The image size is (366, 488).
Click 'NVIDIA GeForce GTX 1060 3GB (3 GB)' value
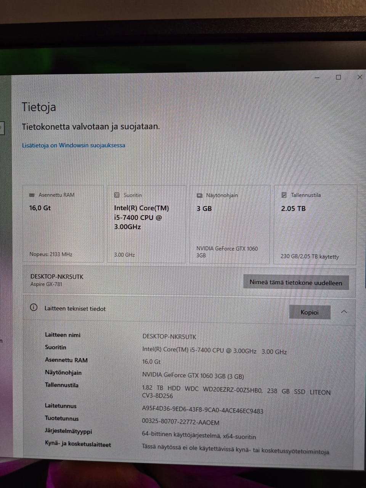point(193,376)
